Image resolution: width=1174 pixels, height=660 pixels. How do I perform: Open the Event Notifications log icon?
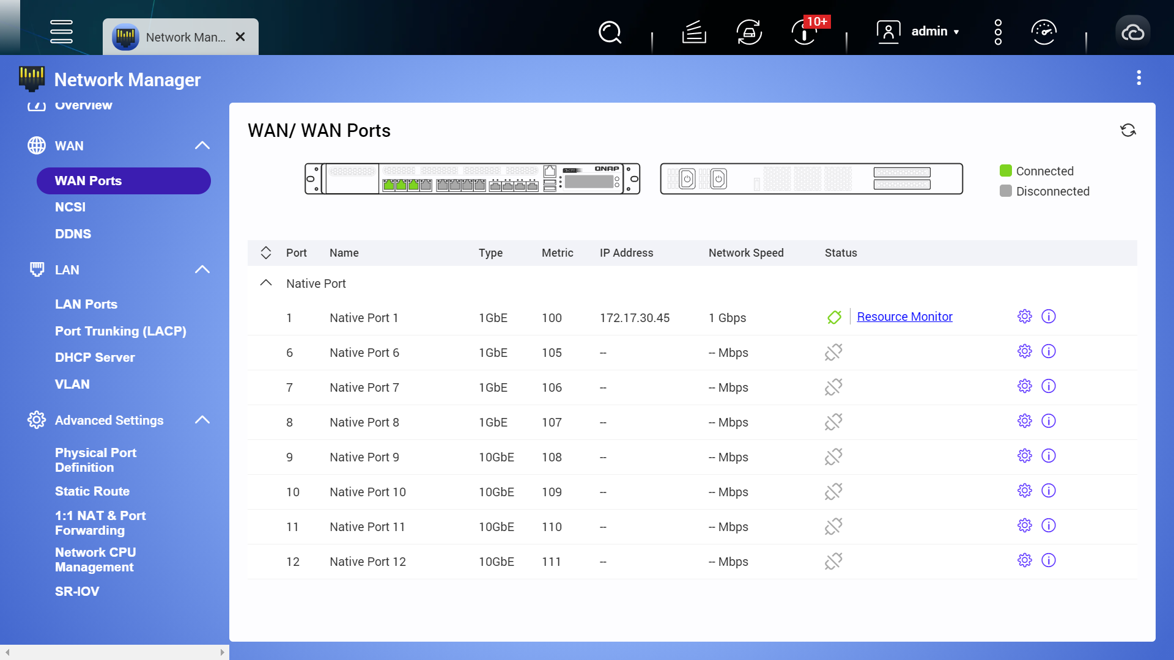point(694,32)
